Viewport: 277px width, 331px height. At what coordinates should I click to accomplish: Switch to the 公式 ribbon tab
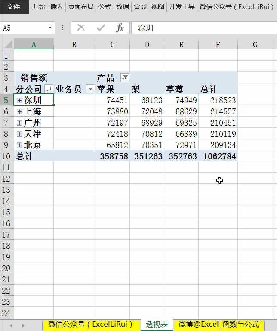(105, 7)
